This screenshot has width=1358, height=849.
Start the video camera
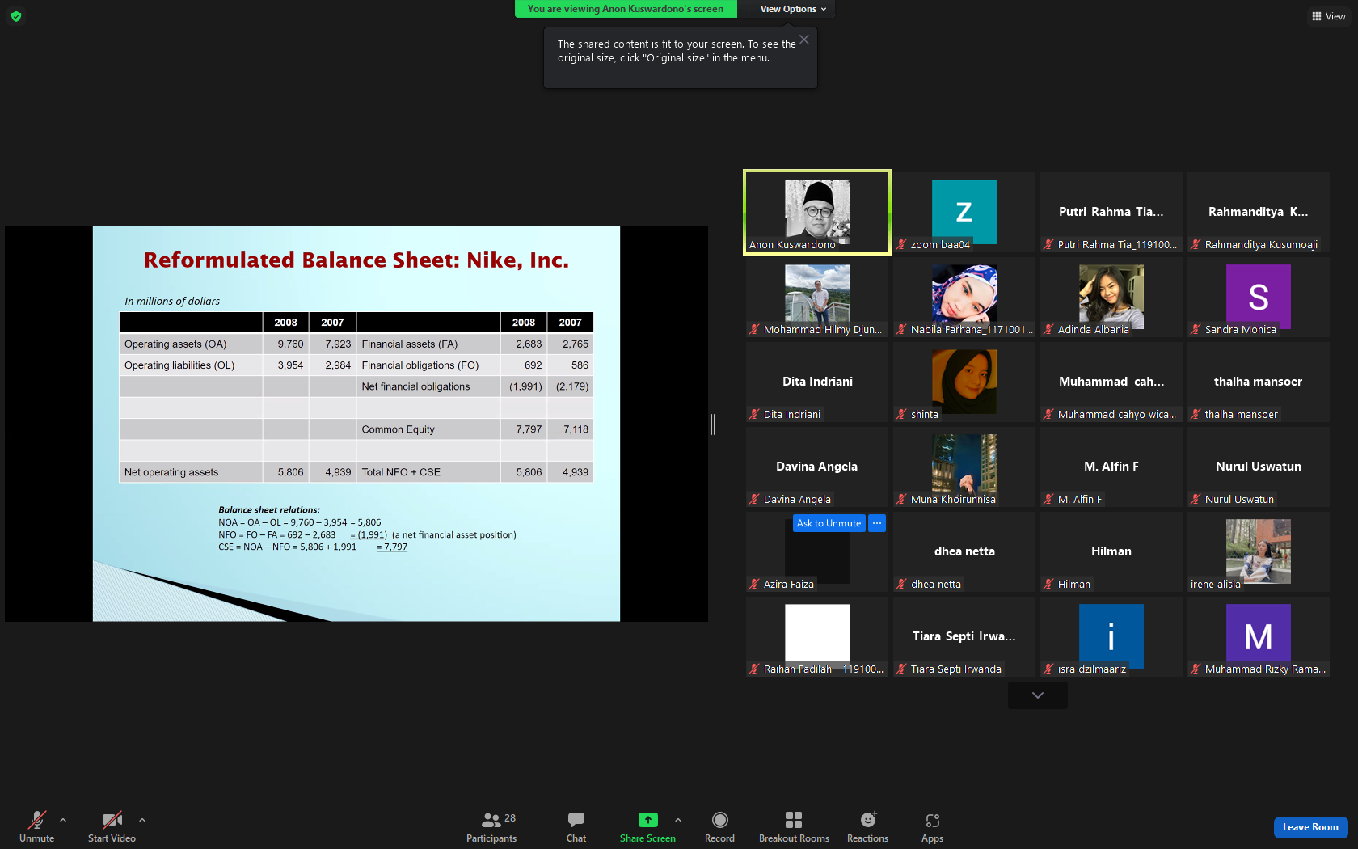(x=112, y=826)
